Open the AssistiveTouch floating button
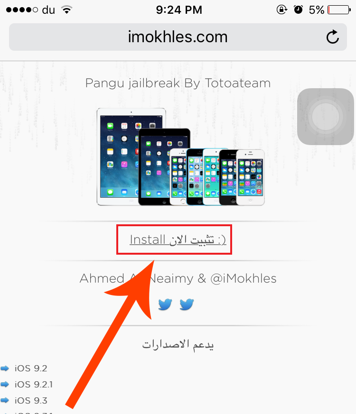Image resolution: width=356 pixels, height=414 pixels. [325, 117]
